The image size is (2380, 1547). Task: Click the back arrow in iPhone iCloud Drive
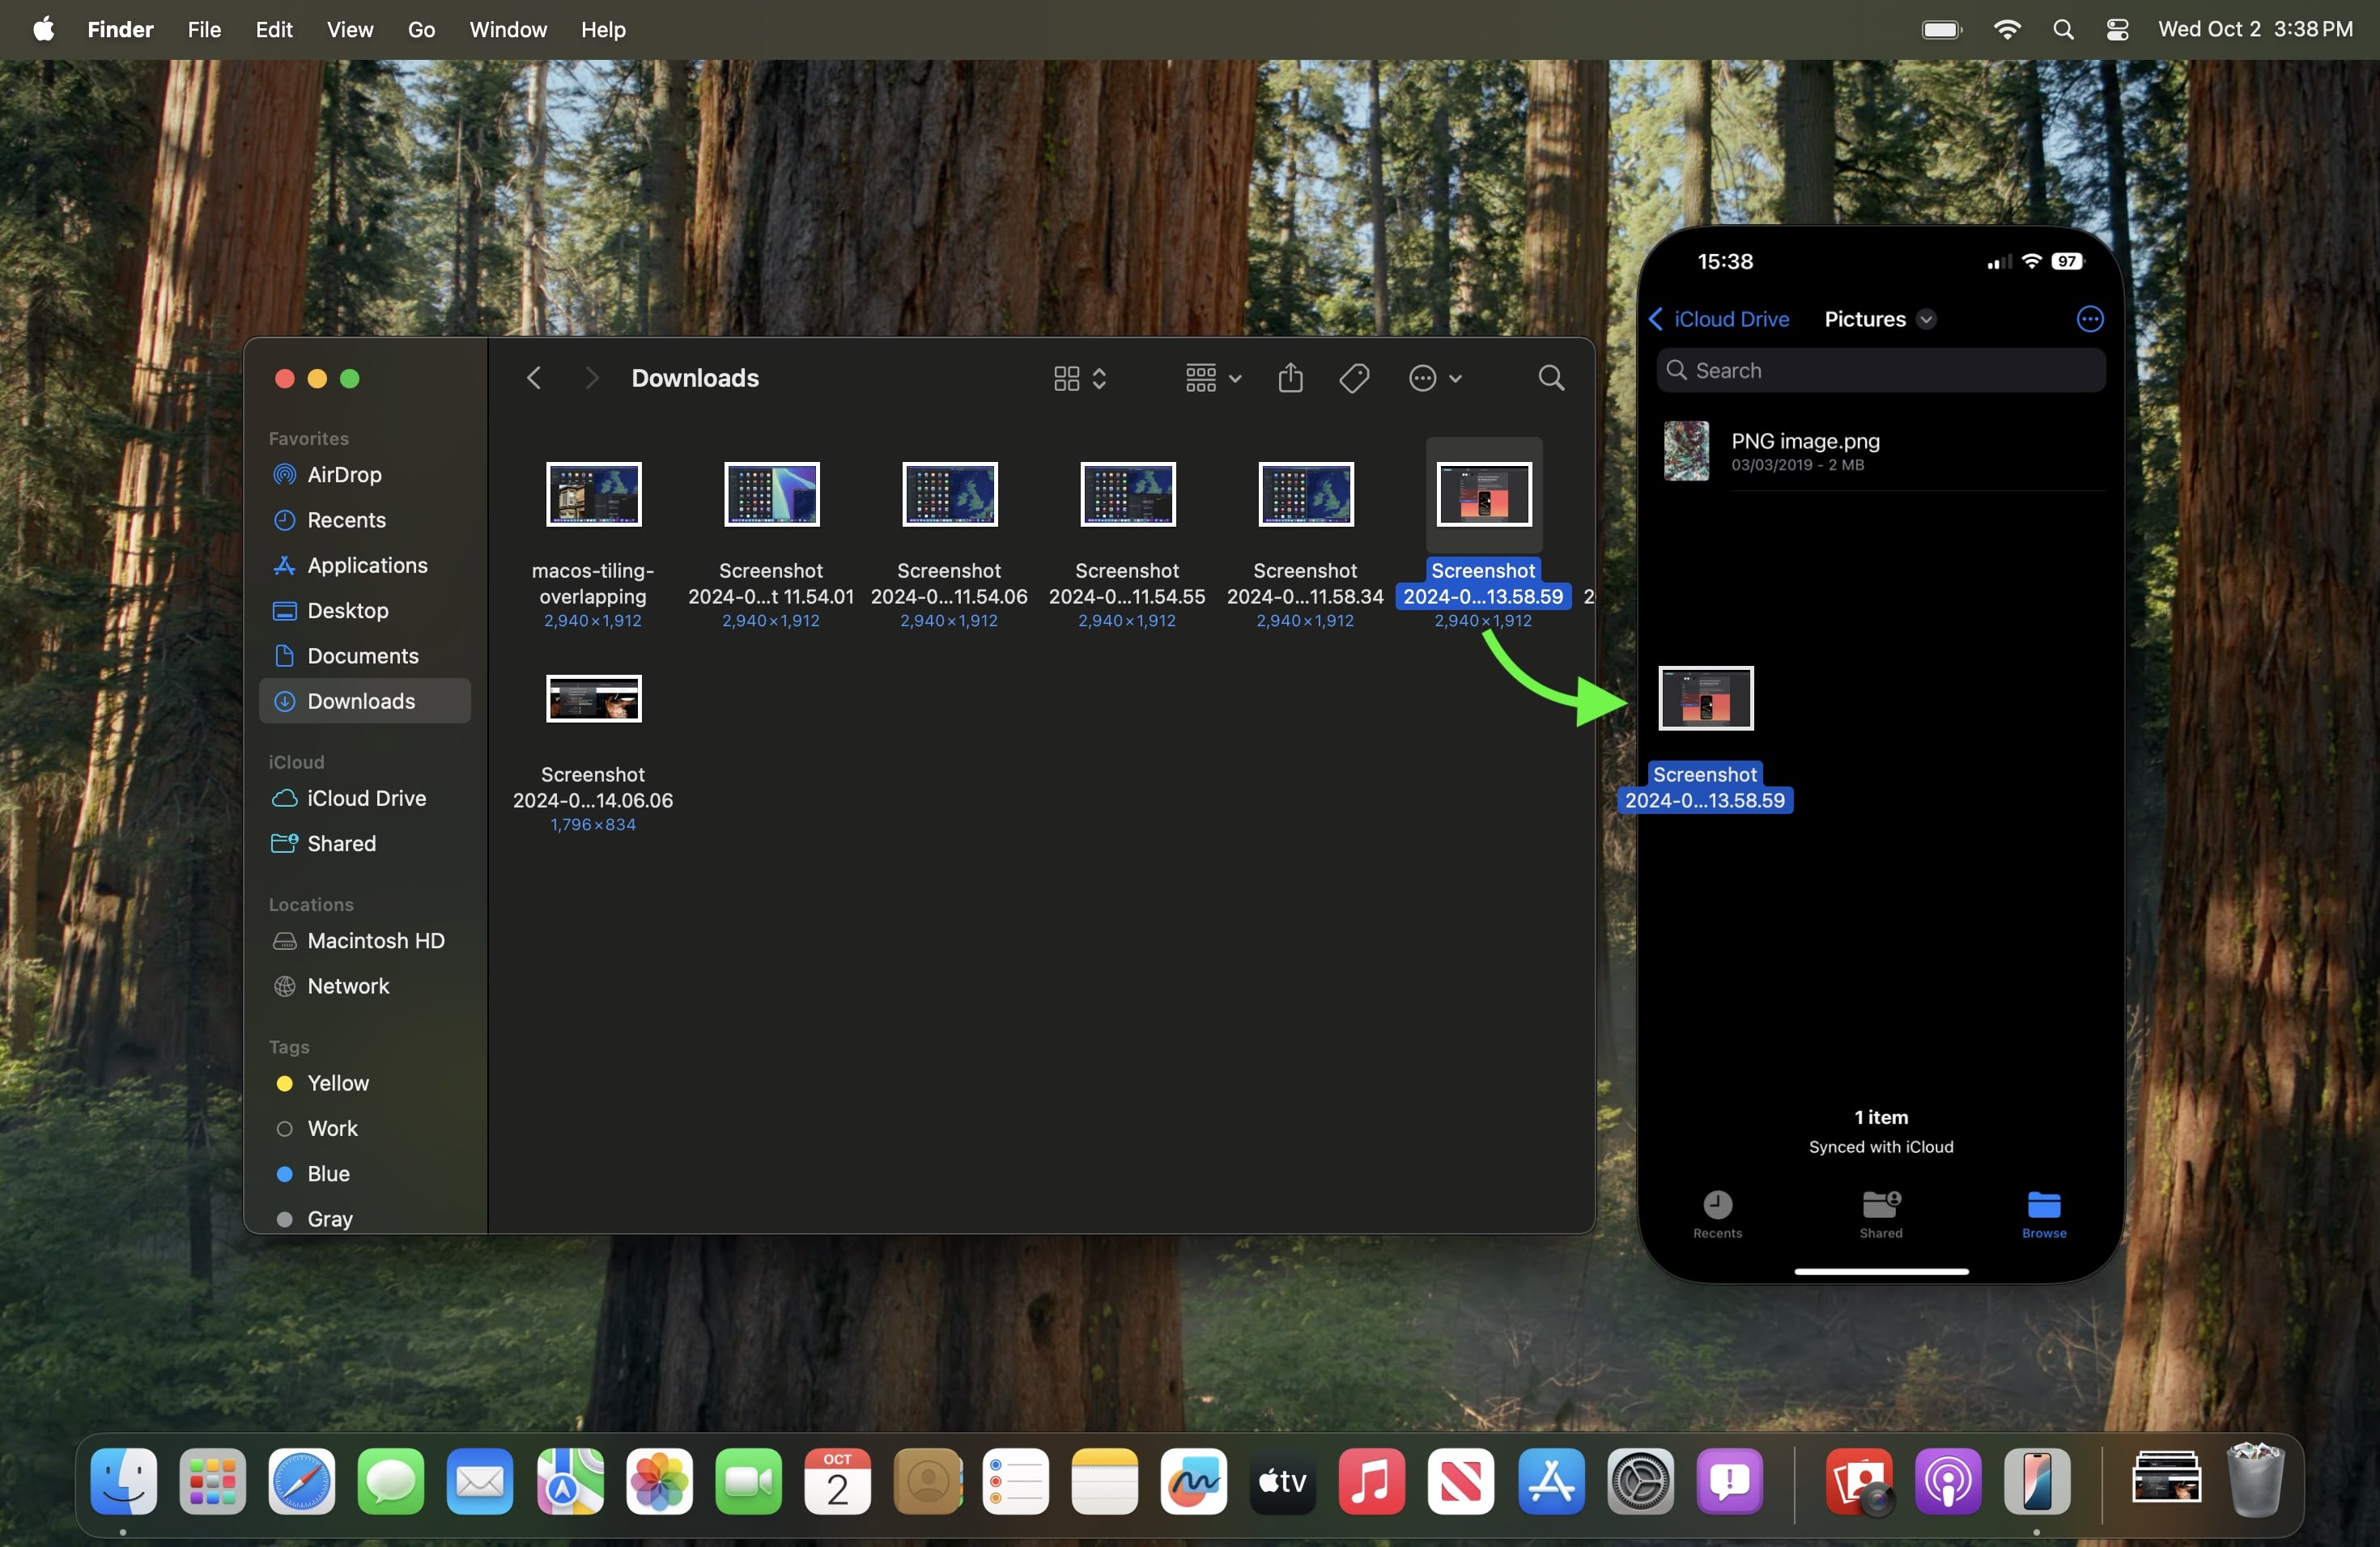point(1662,317)
